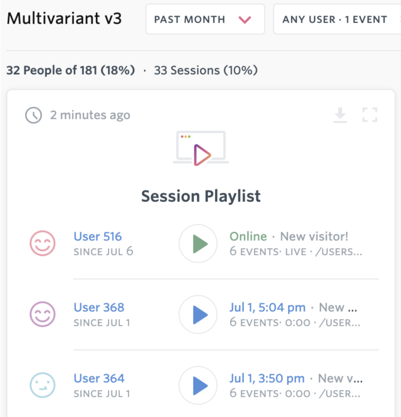Click the green Online status link
401x417 pixels.
248,236
